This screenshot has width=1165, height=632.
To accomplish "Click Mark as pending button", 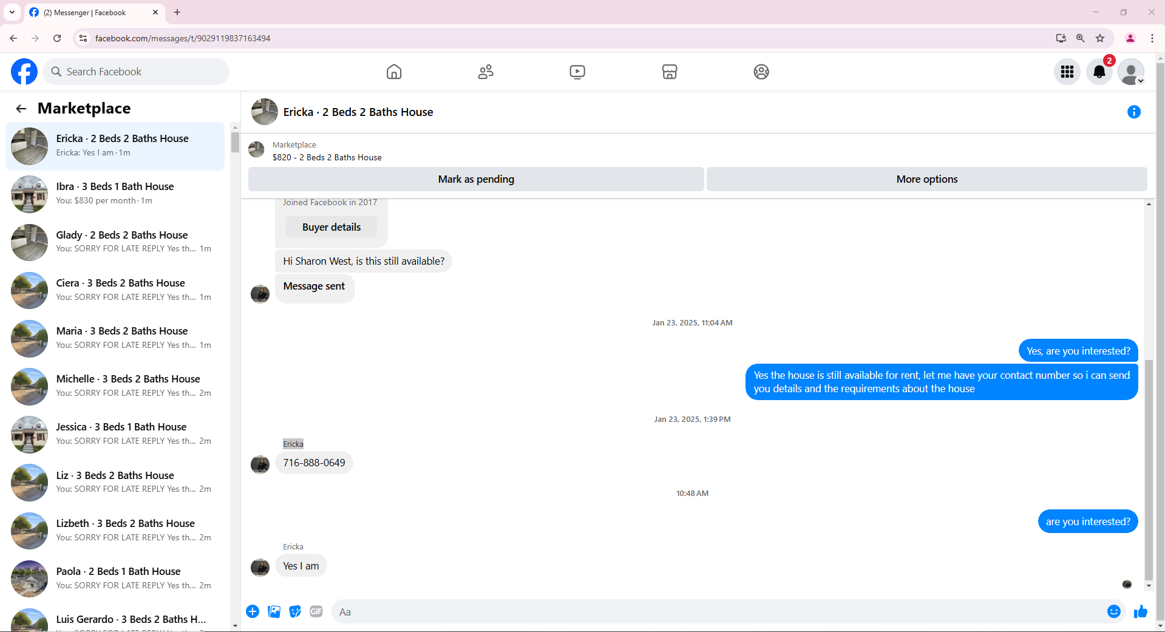I will click(476, 179).
